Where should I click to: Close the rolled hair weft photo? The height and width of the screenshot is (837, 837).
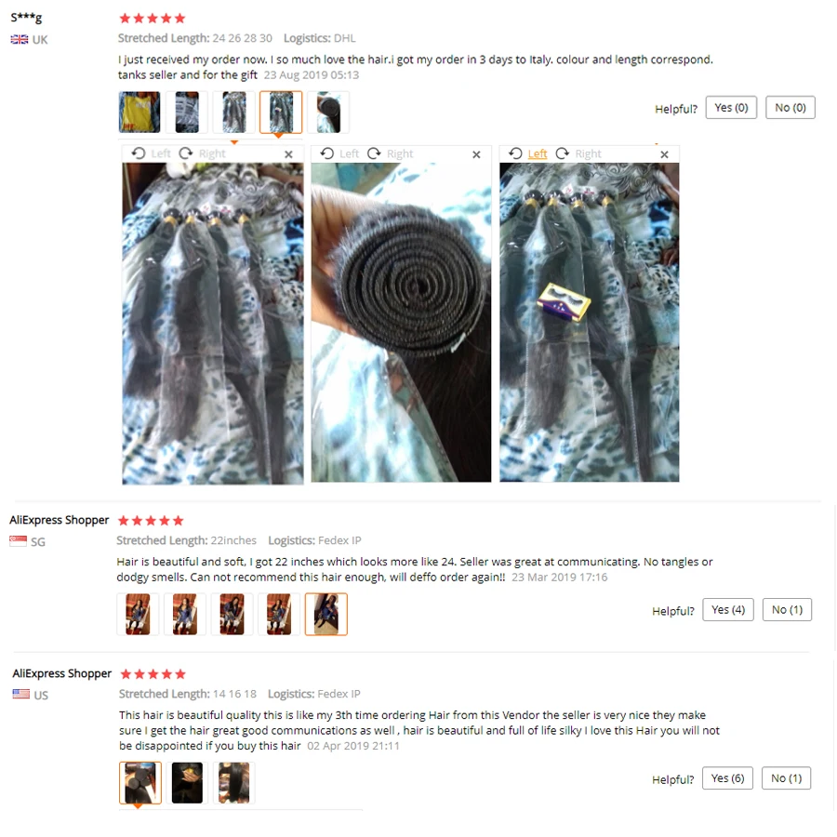[x=477, y=154]
